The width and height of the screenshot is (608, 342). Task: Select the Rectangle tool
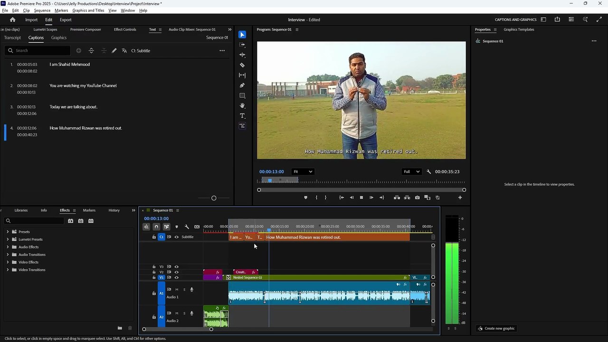click(242, 95)
